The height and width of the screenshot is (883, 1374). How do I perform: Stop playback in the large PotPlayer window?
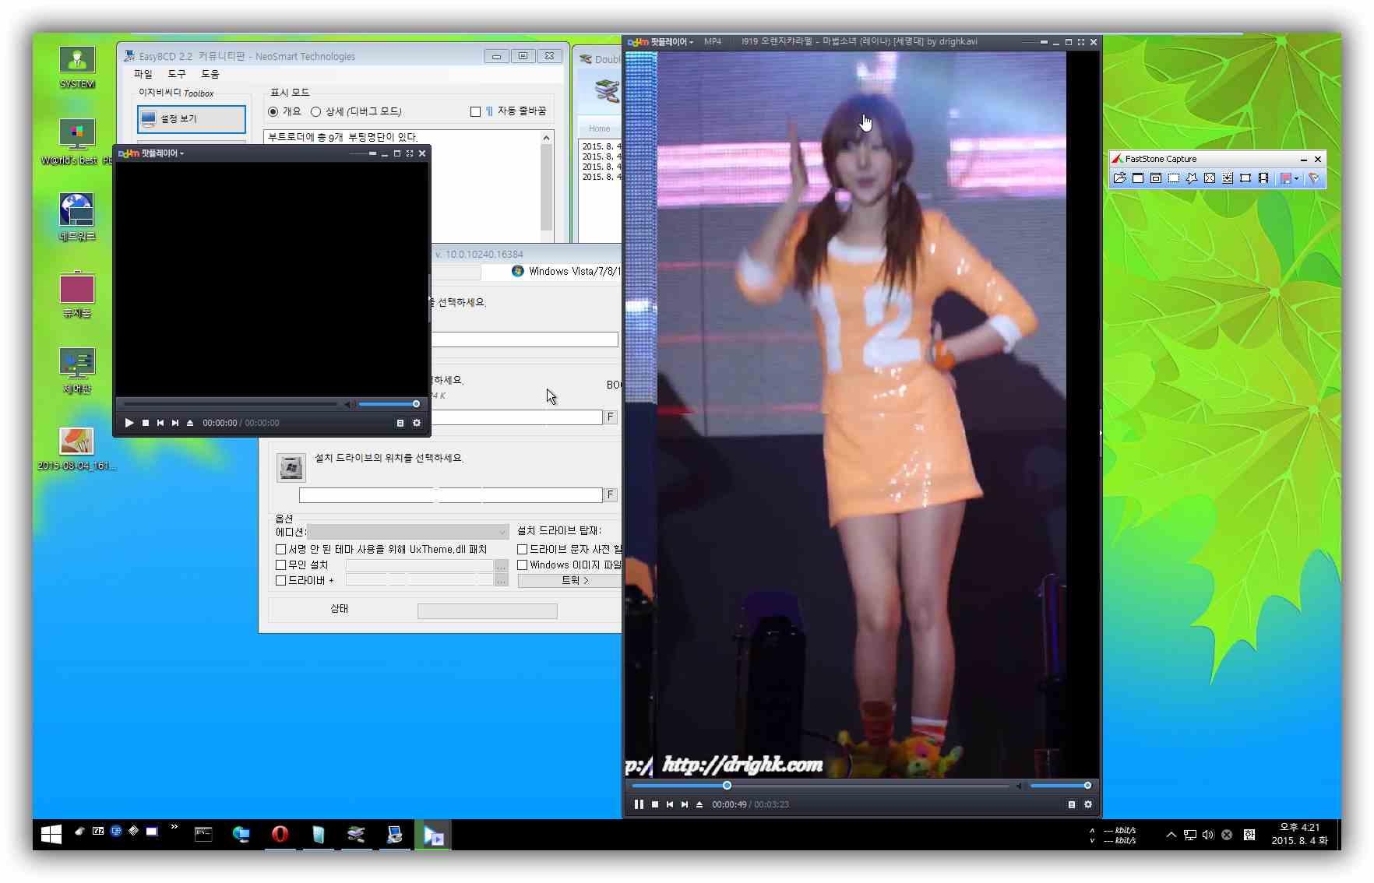pyautogui.click(x=655, y=804)
